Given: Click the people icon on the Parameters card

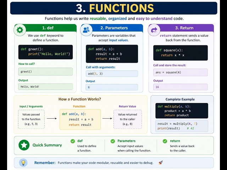Looking at the screenshot, I should (86, 30).
